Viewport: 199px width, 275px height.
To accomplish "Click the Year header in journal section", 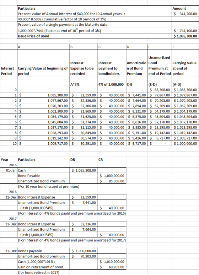I will click(9, 159).
